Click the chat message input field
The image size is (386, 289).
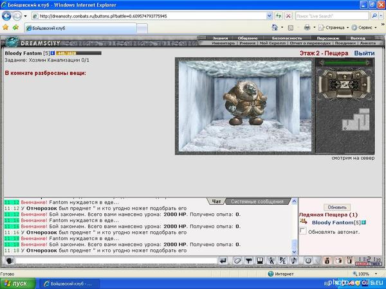[116, 261]
